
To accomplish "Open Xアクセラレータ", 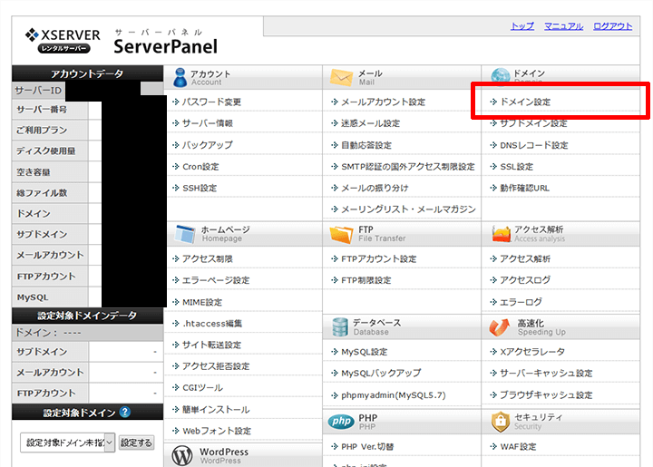I will [532, 352].
